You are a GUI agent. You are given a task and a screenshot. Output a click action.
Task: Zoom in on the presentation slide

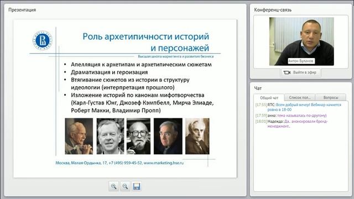[x=113, y=186]
